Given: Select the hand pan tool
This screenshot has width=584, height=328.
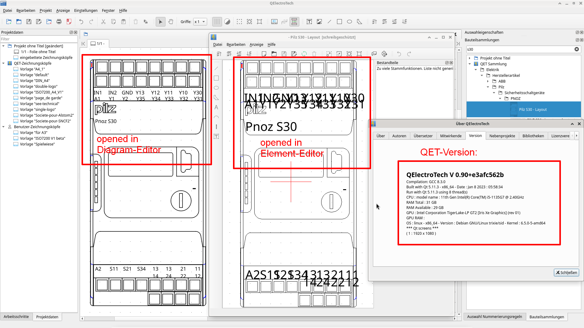Looking at the screenshot, I should pos(171,22).
